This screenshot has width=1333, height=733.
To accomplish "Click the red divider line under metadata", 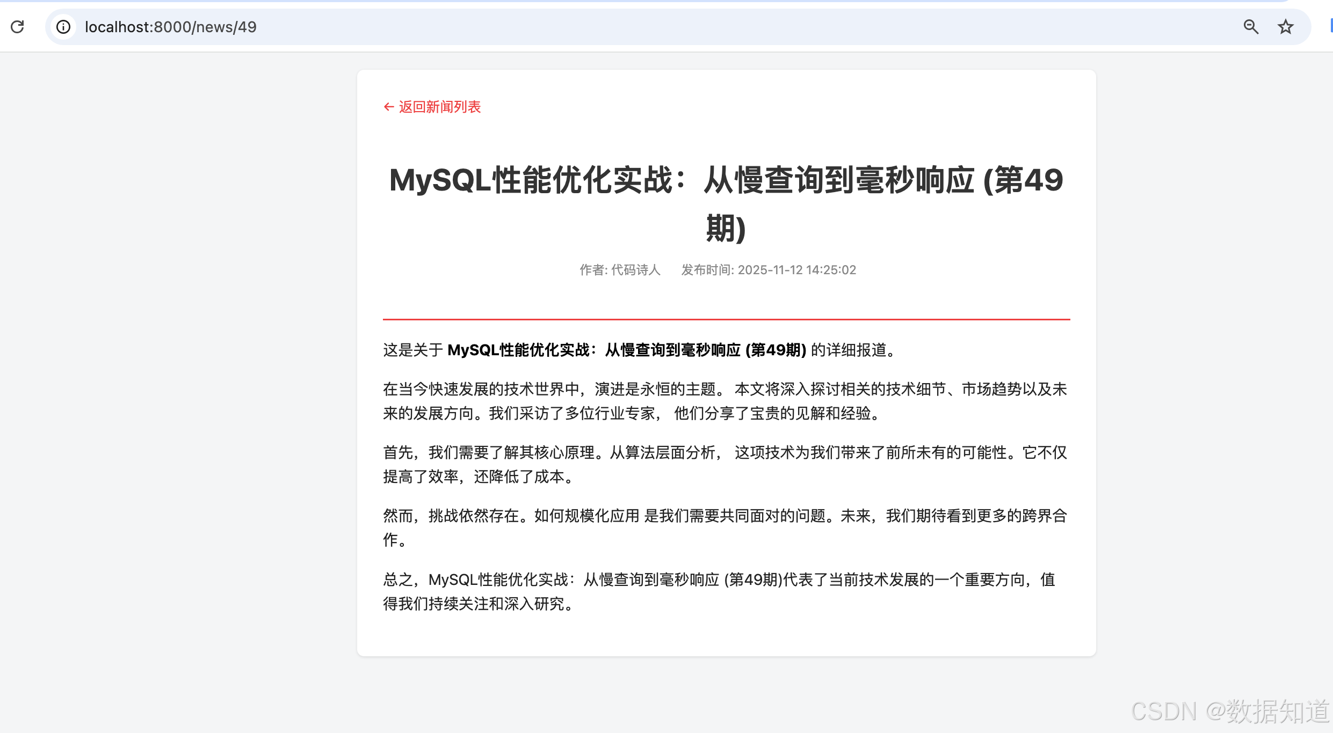I will pyautogui.click(x=726, y=319).
